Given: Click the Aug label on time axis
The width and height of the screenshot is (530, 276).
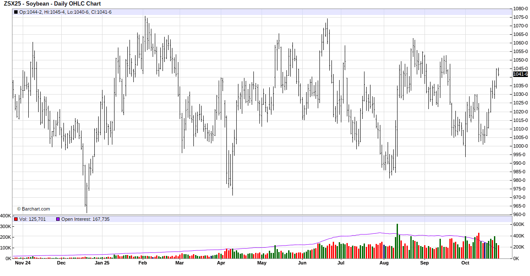Looking at the screenshot, I should [x=384, y=263].
